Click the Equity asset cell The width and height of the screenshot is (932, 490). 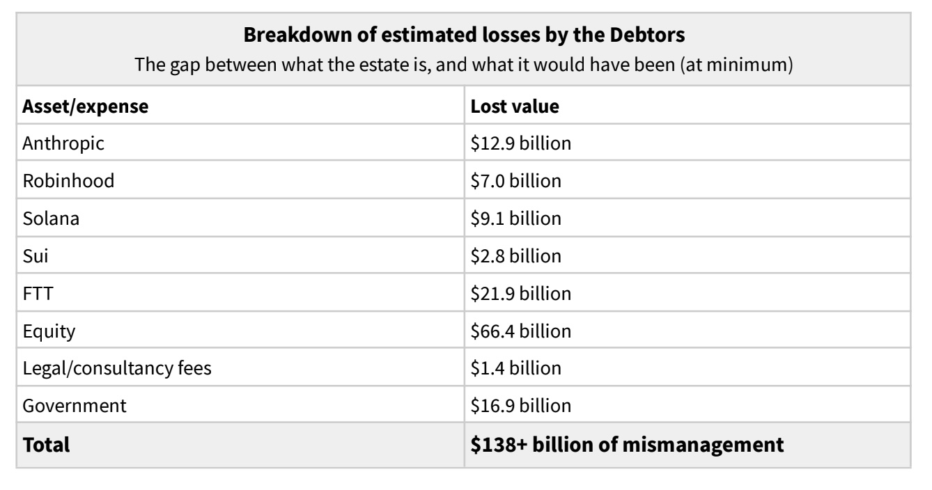(49, 331)
